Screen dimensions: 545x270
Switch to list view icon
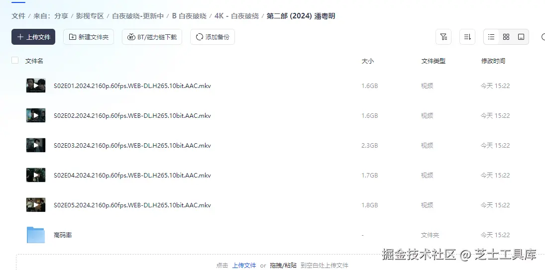coord(491,37)
